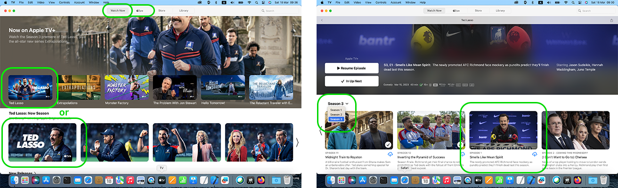Image resolution: width=618 pixels, height=188 pixels.
Task: Share the Ted Lasso page via share icon
Action: coord(611,20)
